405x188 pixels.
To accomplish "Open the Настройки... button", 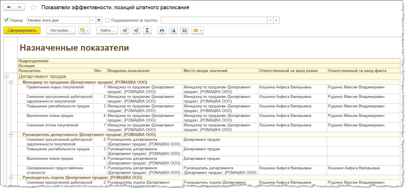I will coord(61,30).
